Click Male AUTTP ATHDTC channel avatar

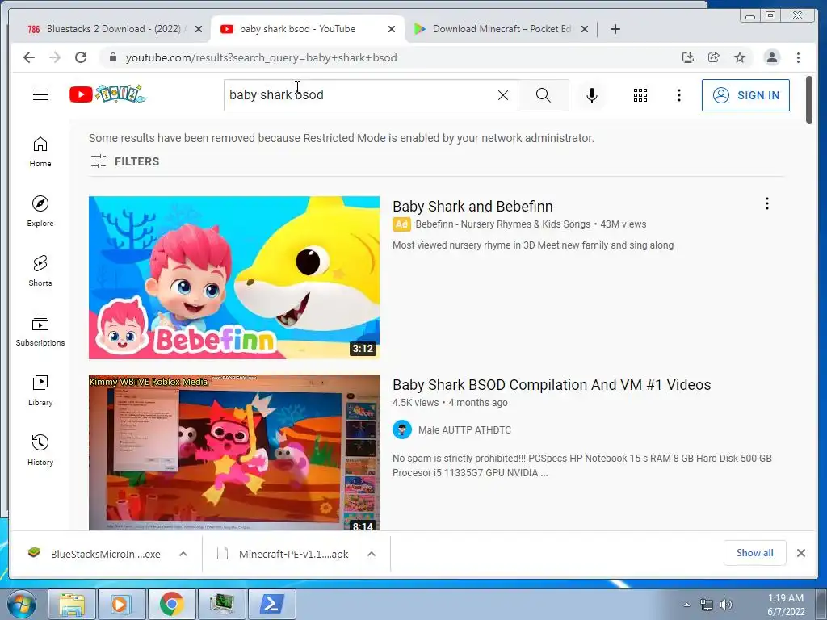(402, 429)
